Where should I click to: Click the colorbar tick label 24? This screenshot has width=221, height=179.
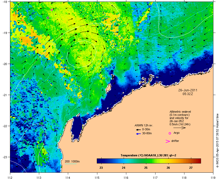pyautogui.click(x=124, y=168)
